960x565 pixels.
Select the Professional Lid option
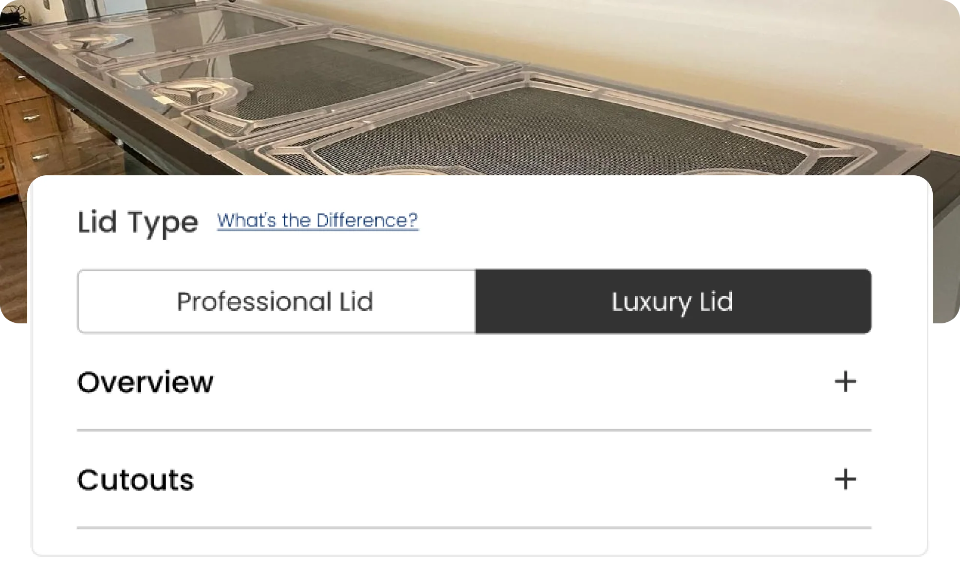[x=276, y=301]
